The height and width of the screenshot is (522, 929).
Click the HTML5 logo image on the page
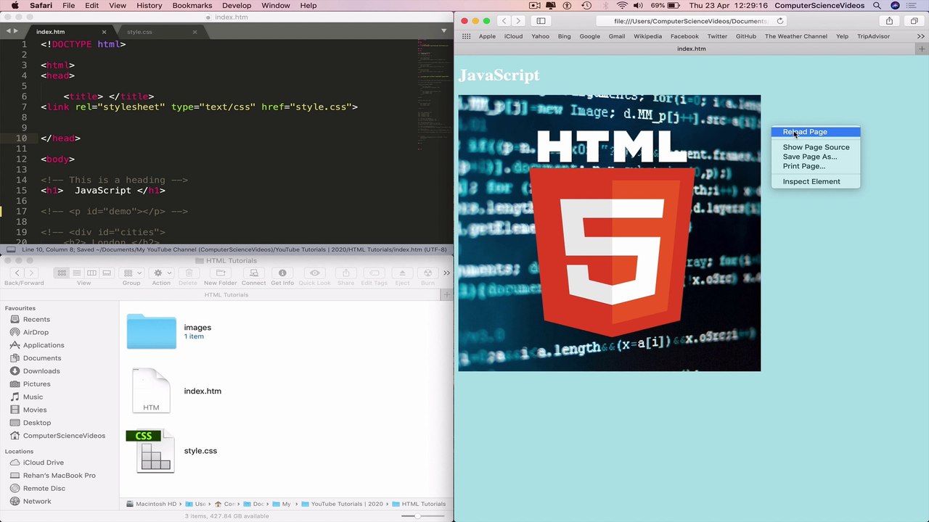pyautogui.click(x=610, y=233)
